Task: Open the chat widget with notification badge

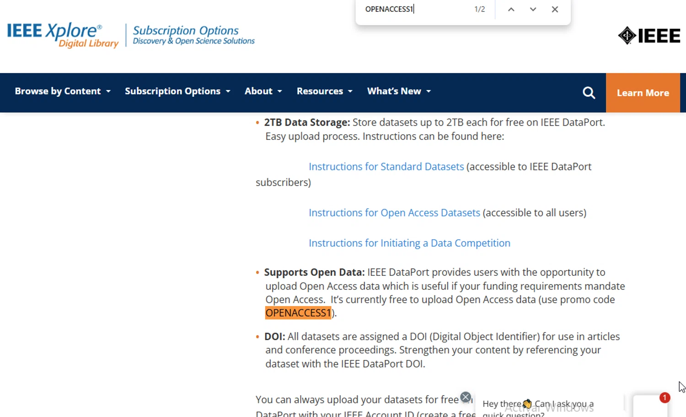Action: click(x=651, y=406)
